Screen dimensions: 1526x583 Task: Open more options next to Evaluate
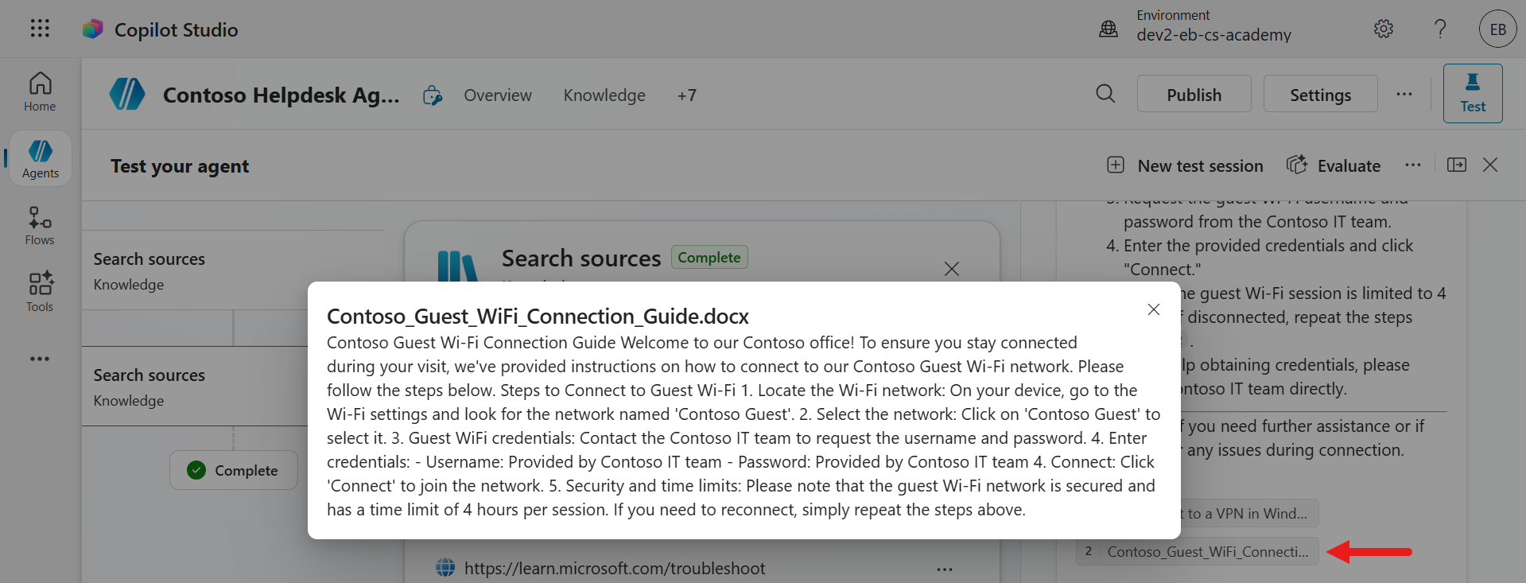tap(1412, 165)
